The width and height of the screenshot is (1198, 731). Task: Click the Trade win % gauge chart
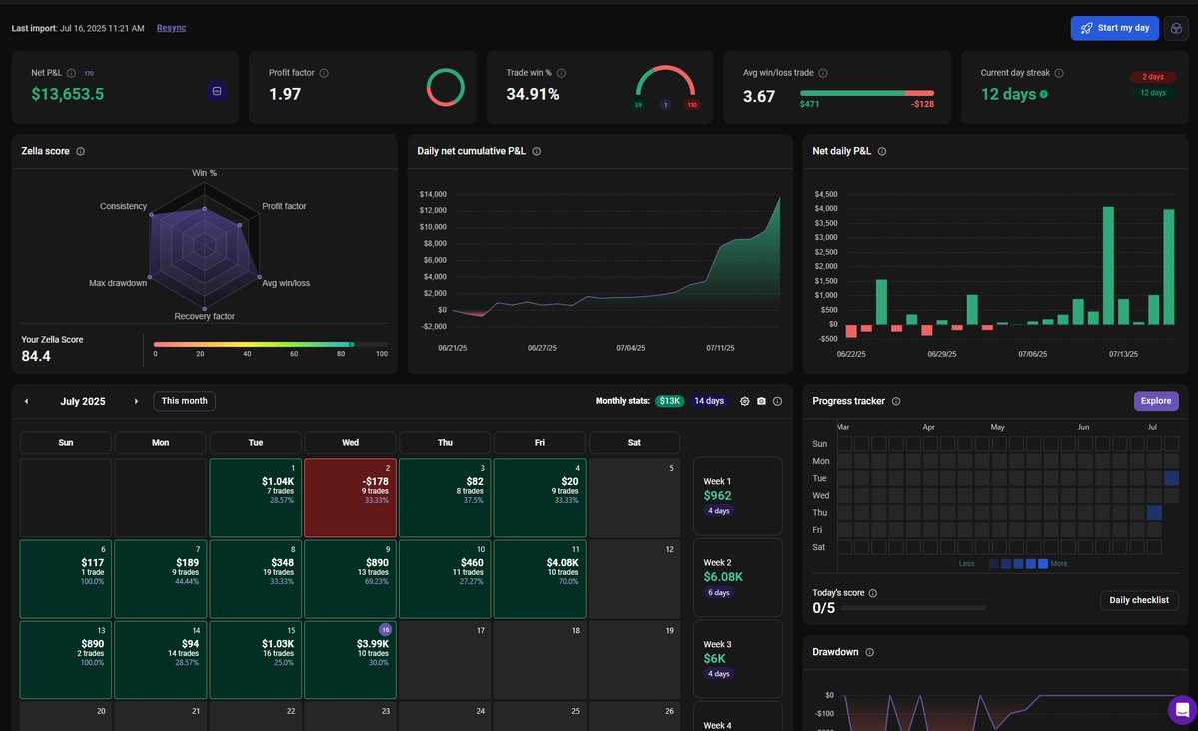[x=666, y=83]
